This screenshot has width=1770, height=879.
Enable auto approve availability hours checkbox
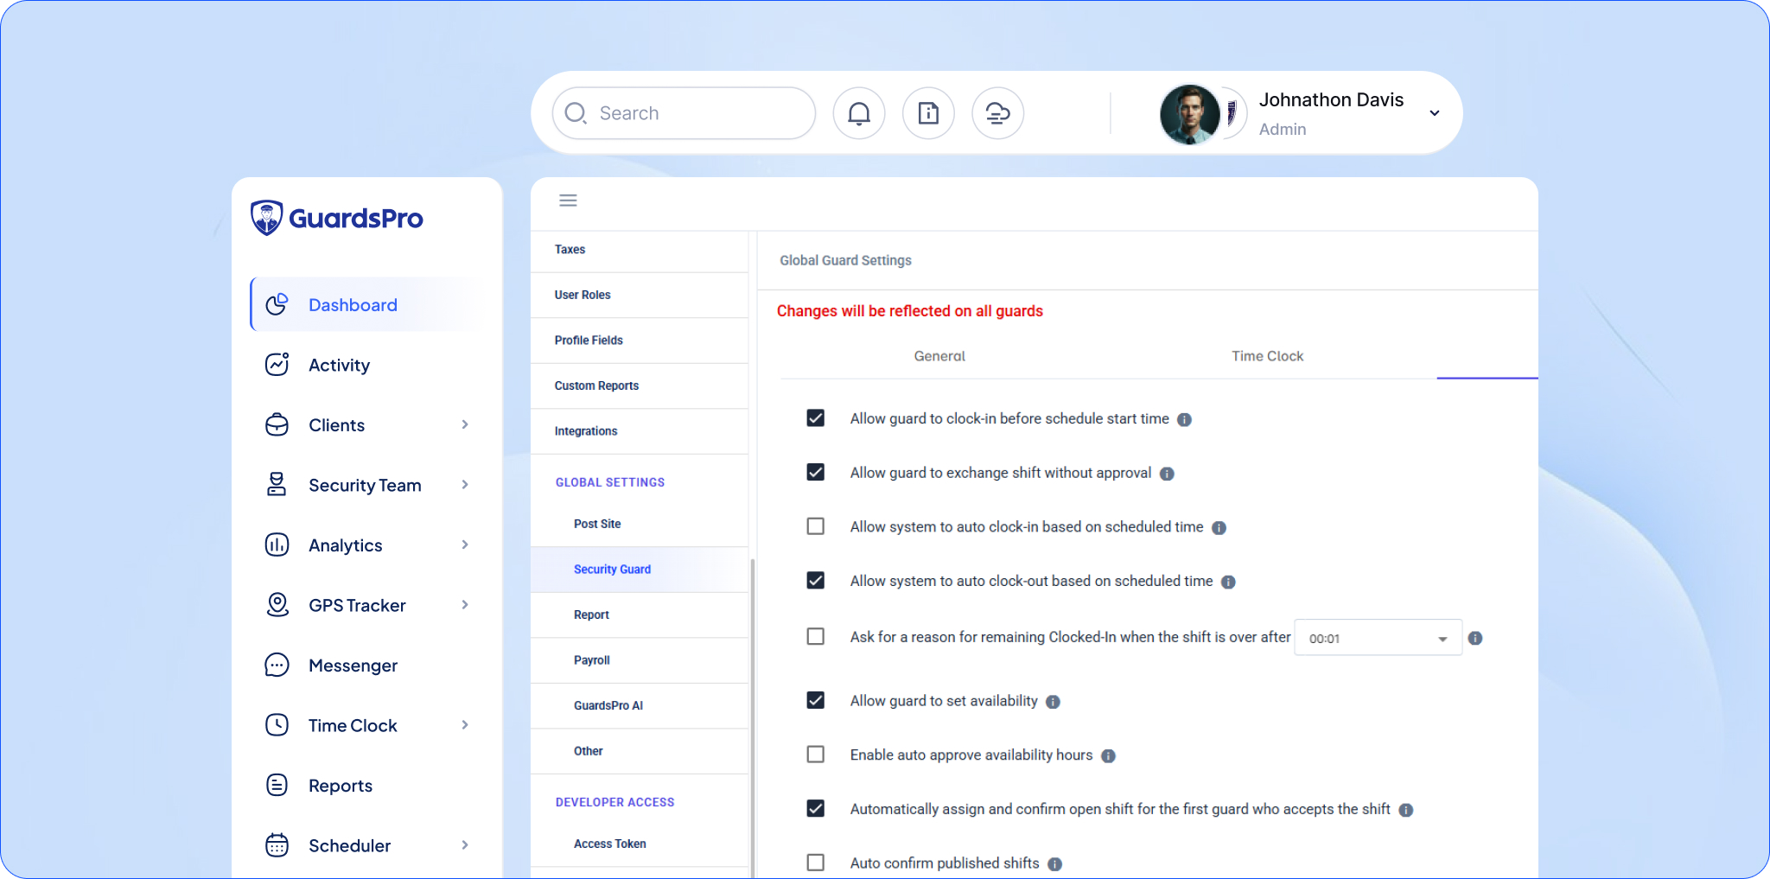tap(815, 755)
